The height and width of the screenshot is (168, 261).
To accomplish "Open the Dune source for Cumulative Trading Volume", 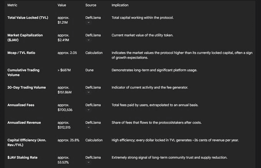I will [x=89, y=70].
